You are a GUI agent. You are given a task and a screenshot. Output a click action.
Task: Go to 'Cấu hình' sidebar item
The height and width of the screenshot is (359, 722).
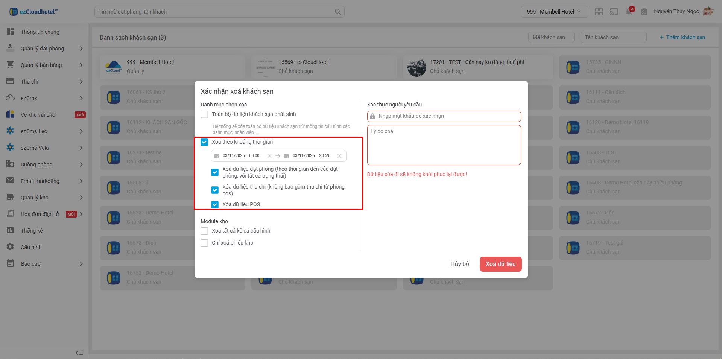[x=31, y=247]
